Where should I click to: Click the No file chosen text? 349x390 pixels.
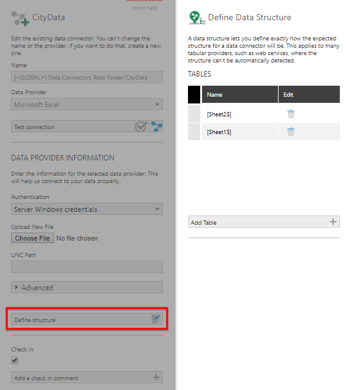point(77,238)
